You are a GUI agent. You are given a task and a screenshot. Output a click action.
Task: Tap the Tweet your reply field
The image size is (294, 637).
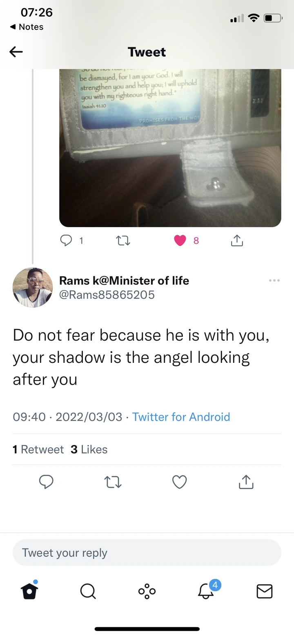click(x=147, y=552)
